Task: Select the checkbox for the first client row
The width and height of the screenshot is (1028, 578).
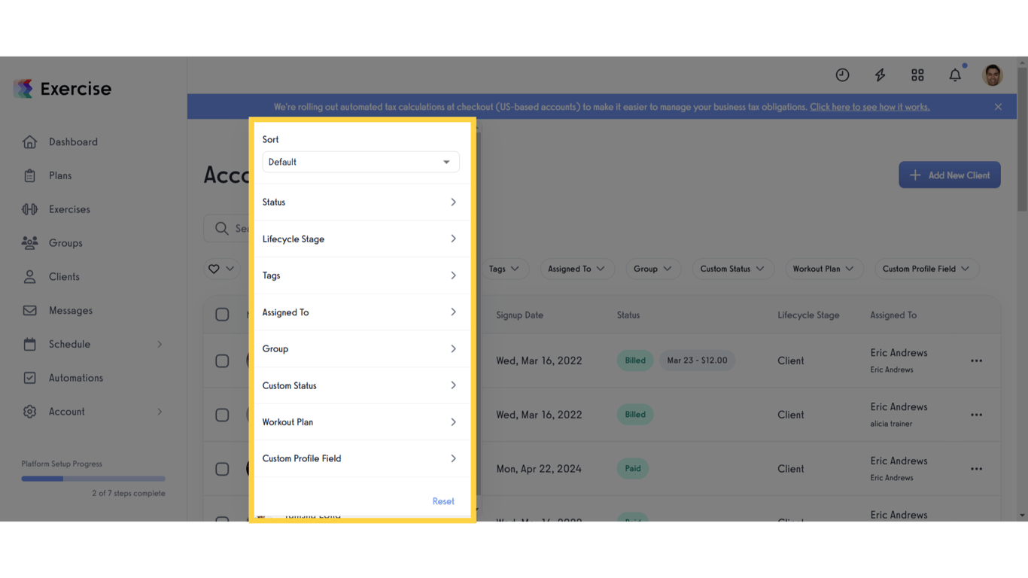Action: pyautogui.click(x=223, y=360)
